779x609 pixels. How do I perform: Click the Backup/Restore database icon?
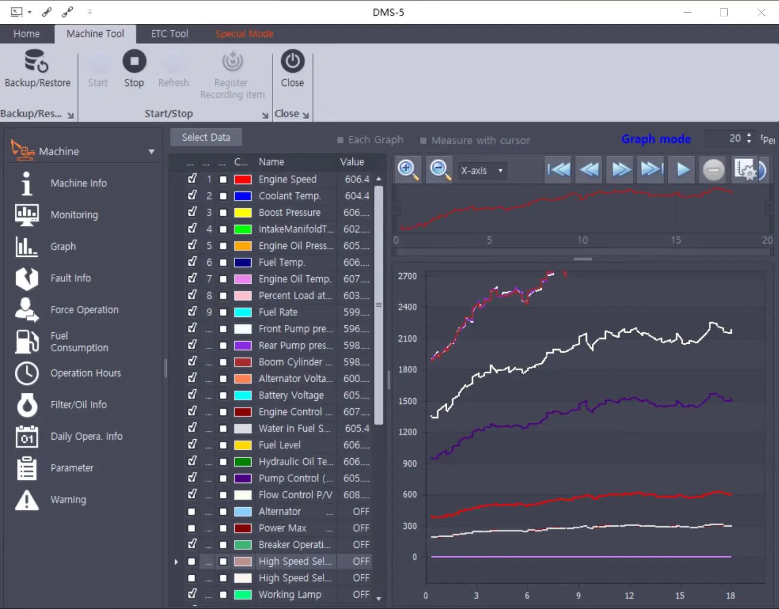point(36,61)
